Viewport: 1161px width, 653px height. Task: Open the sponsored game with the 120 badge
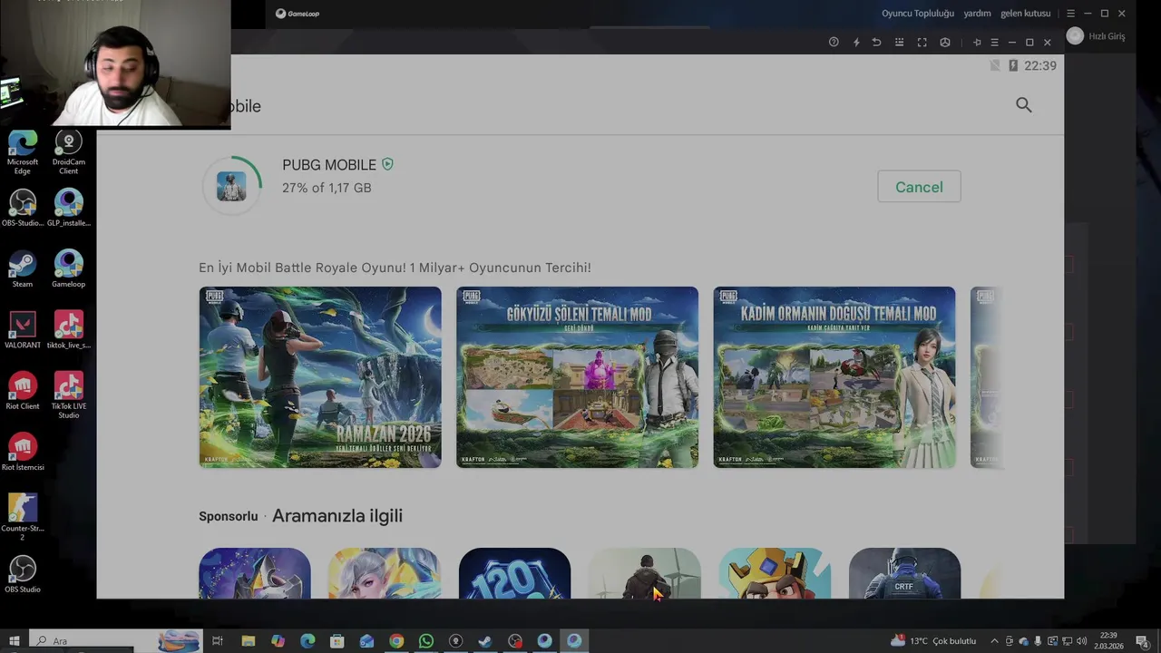[x=514, y=573]
